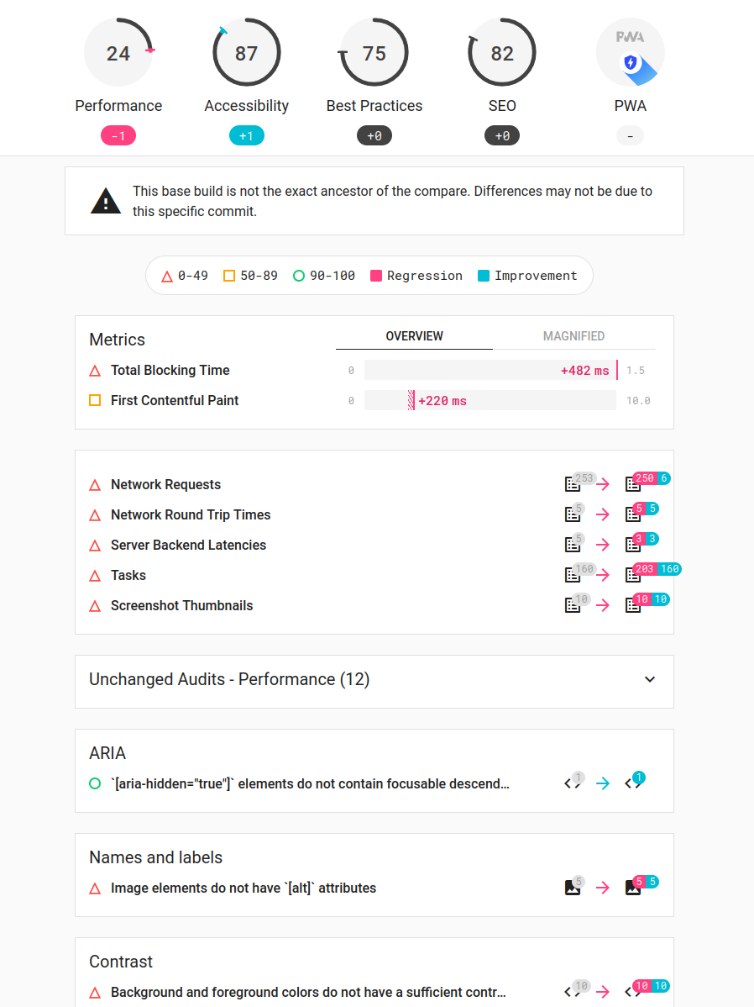Click the PWA badge icon
Viewport: 754px width, 1007px height.
630,52
